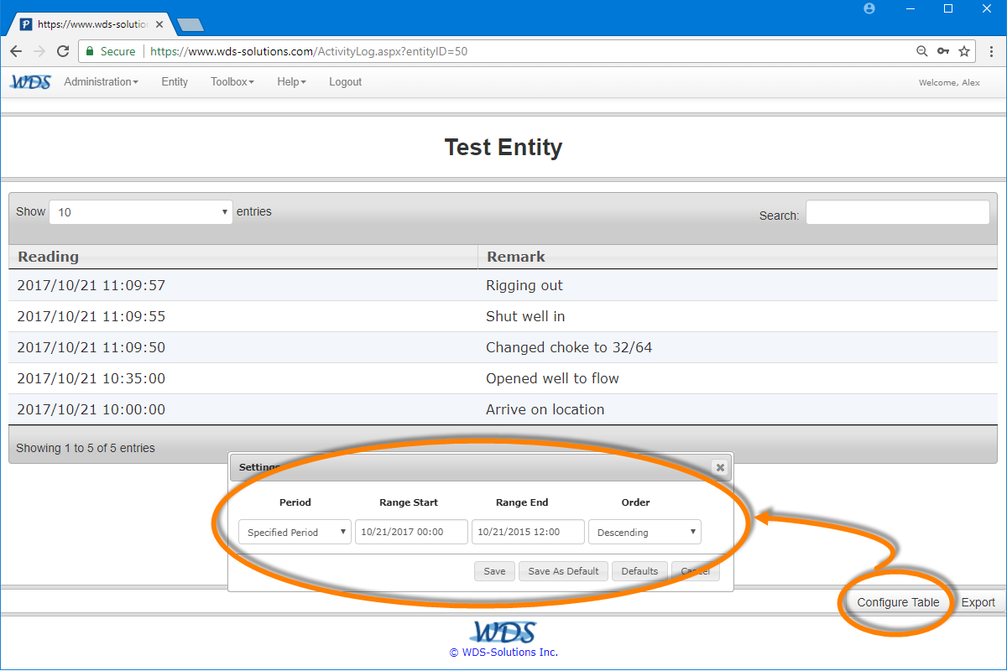Open the Administration menu
This screenshot has width=1007, height=671.
point(101,82)
